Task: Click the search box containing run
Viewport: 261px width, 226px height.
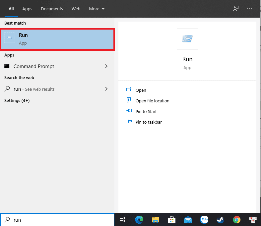Action: coord(61,220)
